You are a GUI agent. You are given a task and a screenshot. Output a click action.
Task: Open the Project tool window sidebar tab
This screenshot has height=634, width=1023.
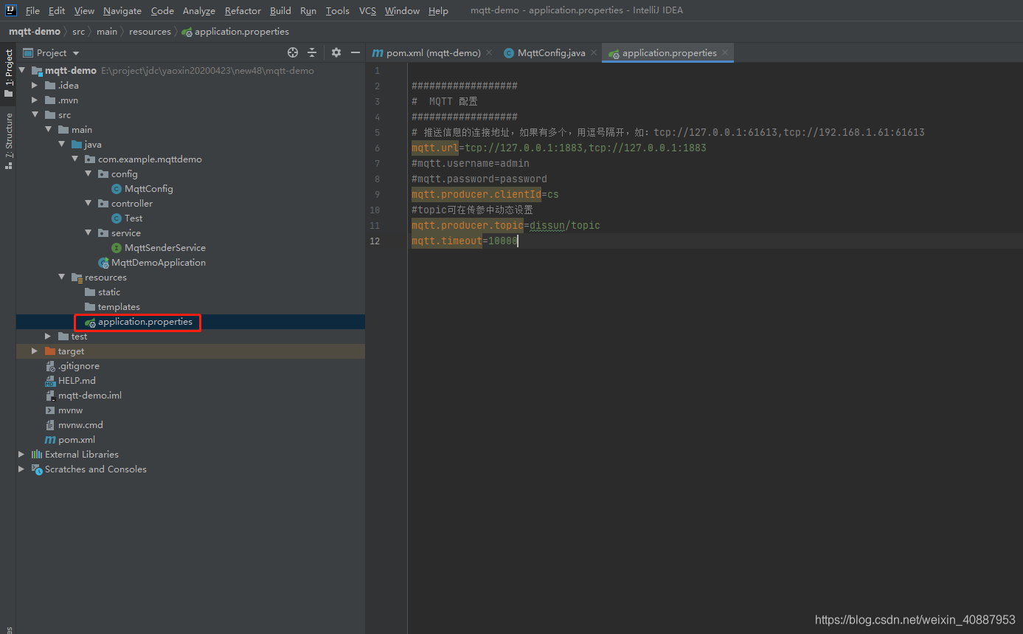[x=9, y=72]
